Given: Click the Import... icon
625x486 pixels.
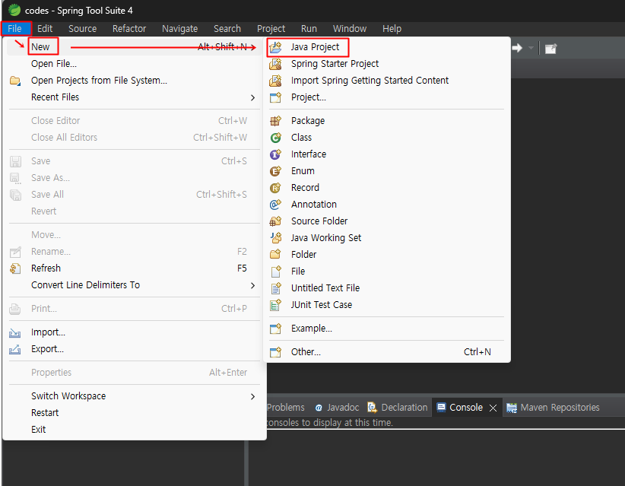Looking at the screenshot, I should coord(15,332).
